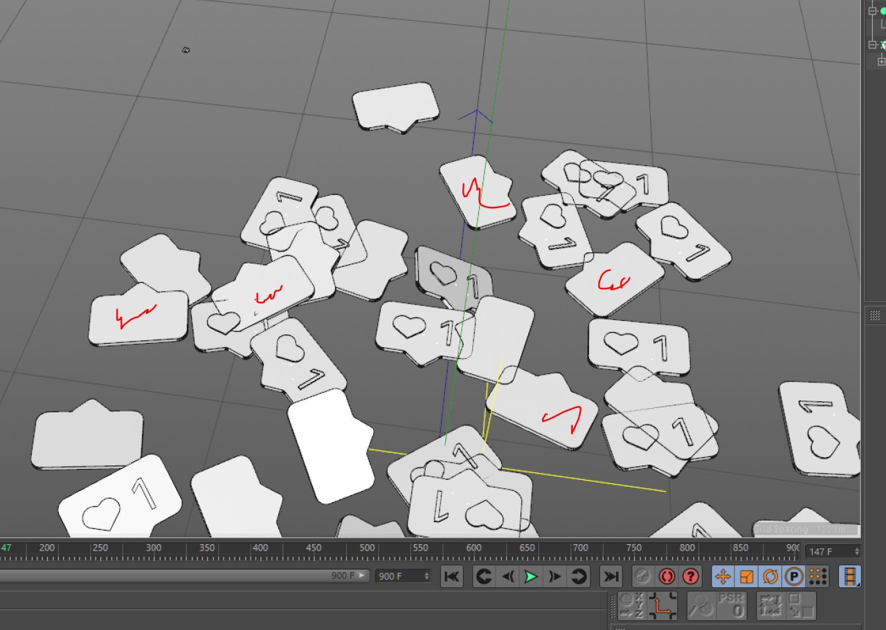The width and height of the screenshot is (886, 630).
Task: Expand the nested plus tree node
Action: 883,62
